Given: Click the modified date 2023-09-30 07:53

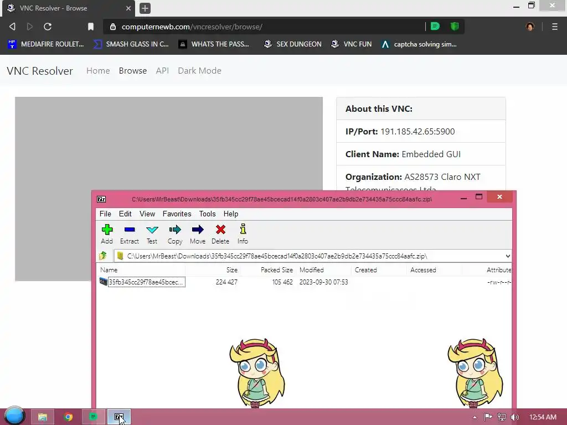Looking at the screenshot, I should [323, 282].
